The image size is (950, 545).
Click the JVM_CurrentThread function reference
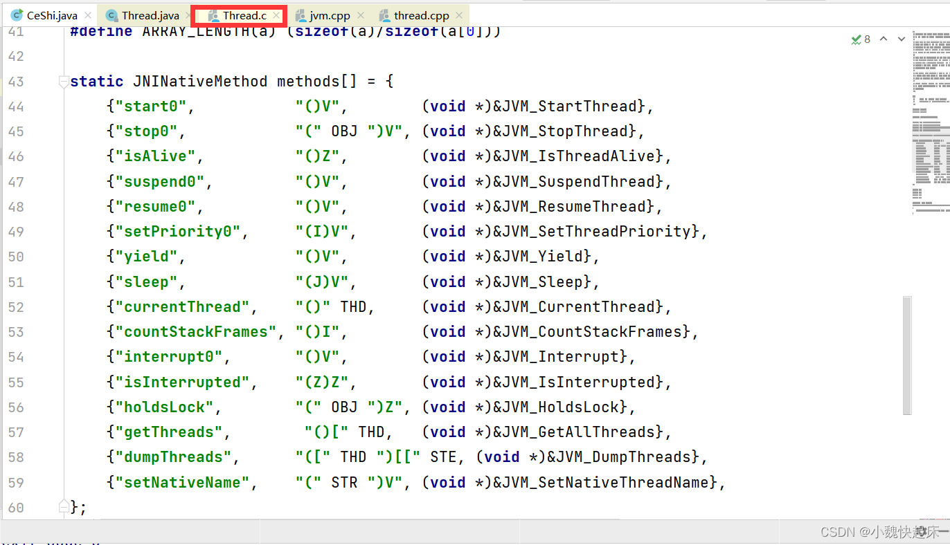(578, 307)
